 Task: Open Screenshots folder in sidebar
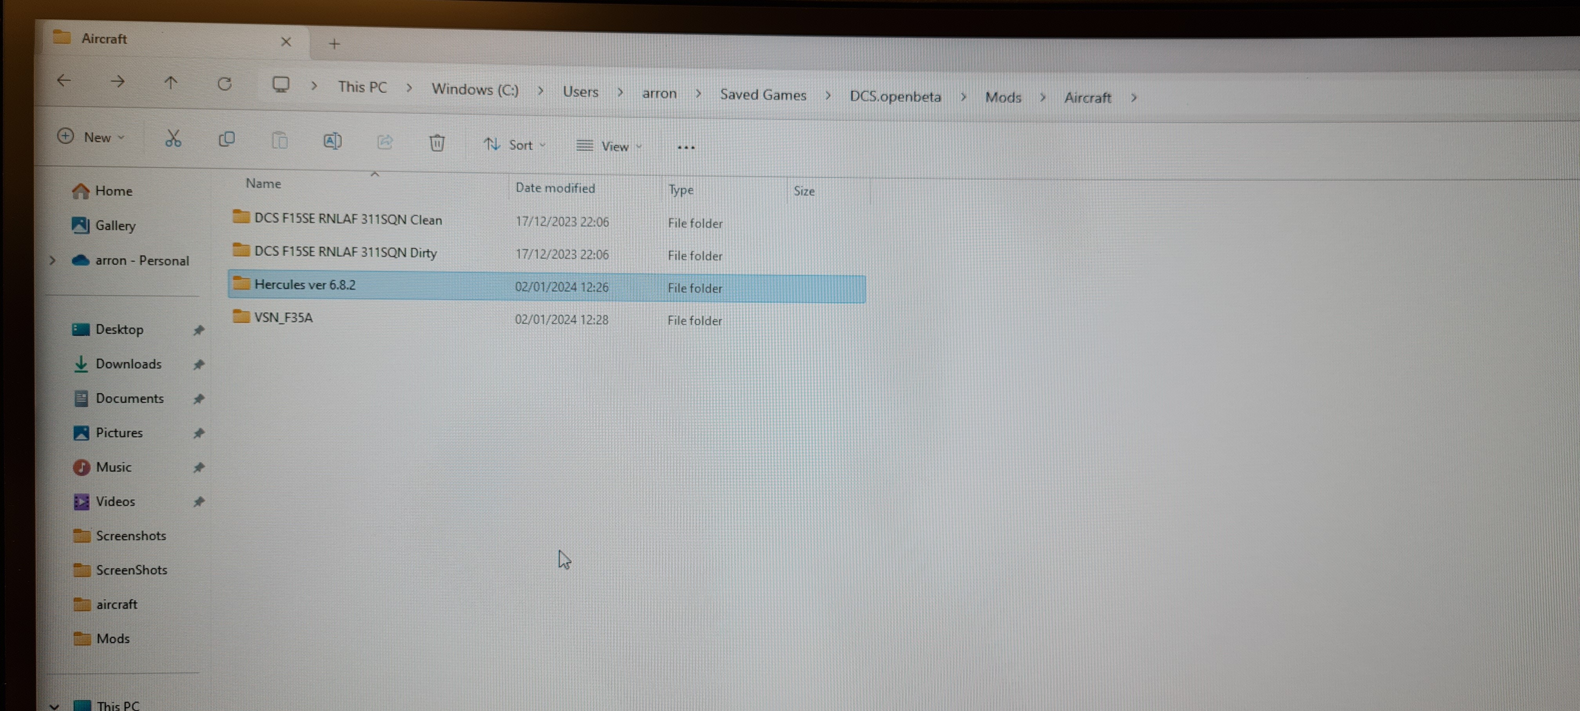(x=120, y=535)
